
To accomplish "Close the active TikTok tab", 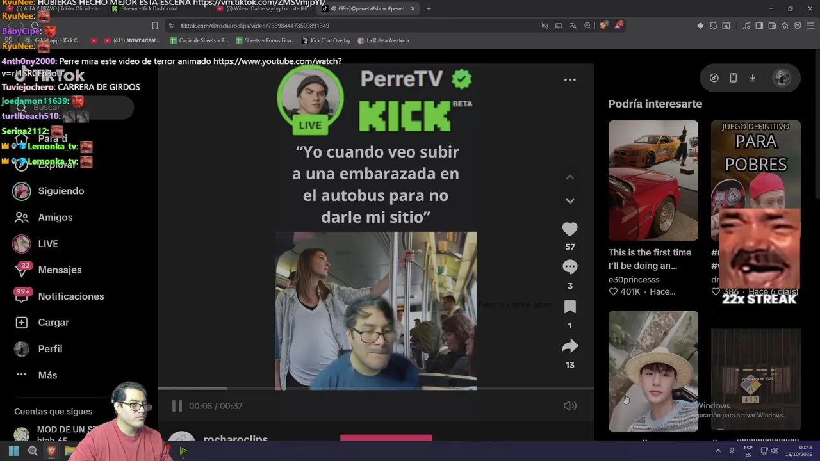I will (x=413, y=8).
